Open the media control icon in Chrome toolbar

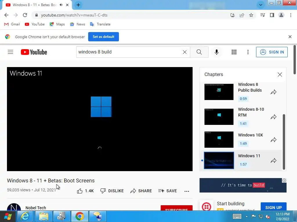[x=262, y=15]
